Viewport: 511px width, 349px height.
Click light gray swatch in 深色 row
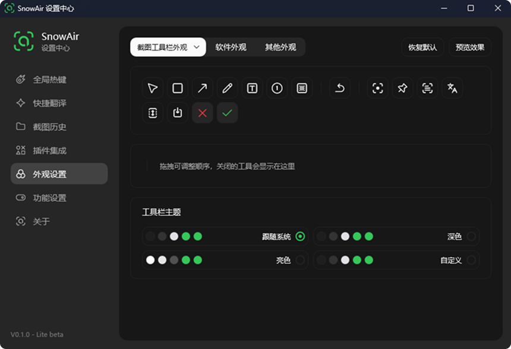pyautogui.click(x=345, y=236)
